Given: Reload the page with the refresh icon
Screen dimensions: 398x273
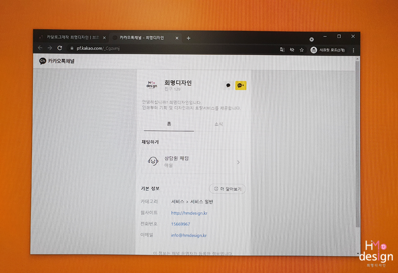Looking at the screenshot, I should tap(60, 48).
